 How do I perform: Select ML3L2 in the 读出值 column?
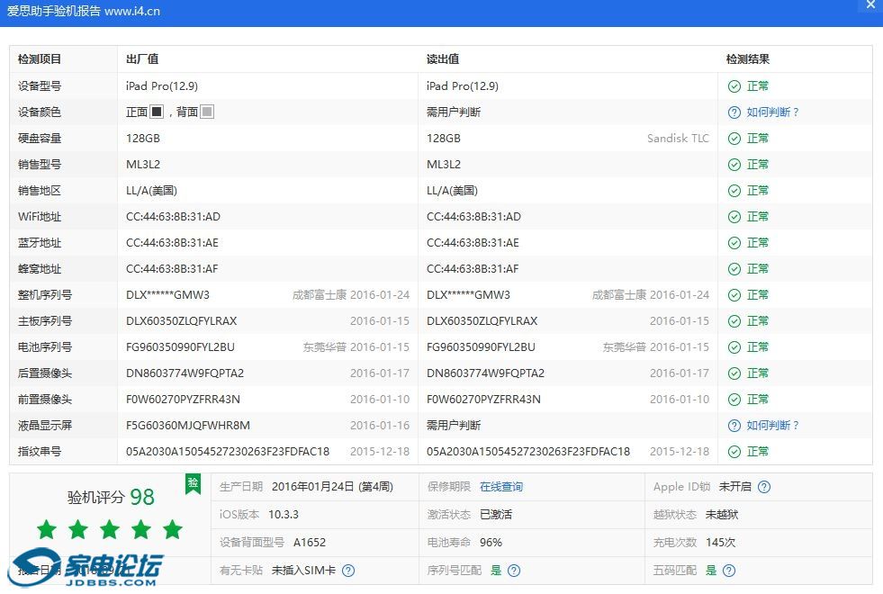tap(444, 165)
